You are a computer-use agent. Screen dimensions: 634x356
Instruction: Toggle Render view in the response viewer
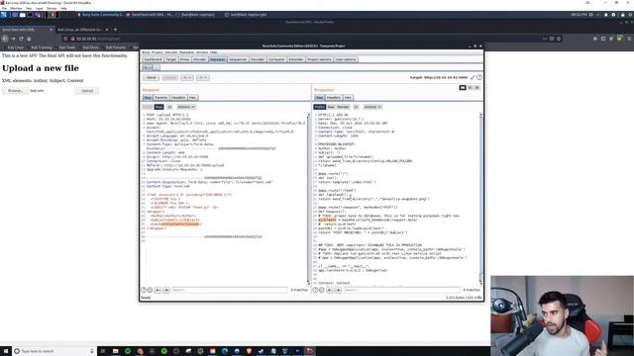(x=343, y=107)
